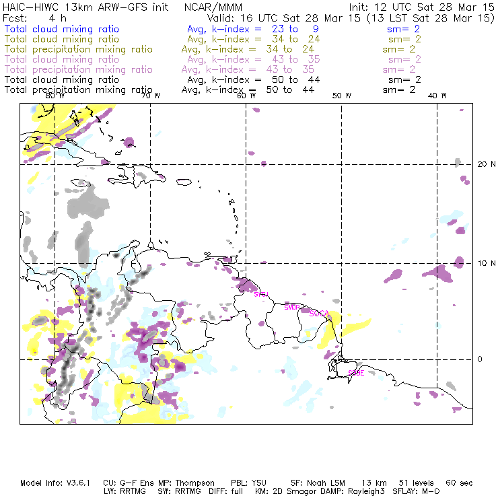Click the '80 W' longitude label
This screenshot has height=498, width=498.
tap(55, 96)
